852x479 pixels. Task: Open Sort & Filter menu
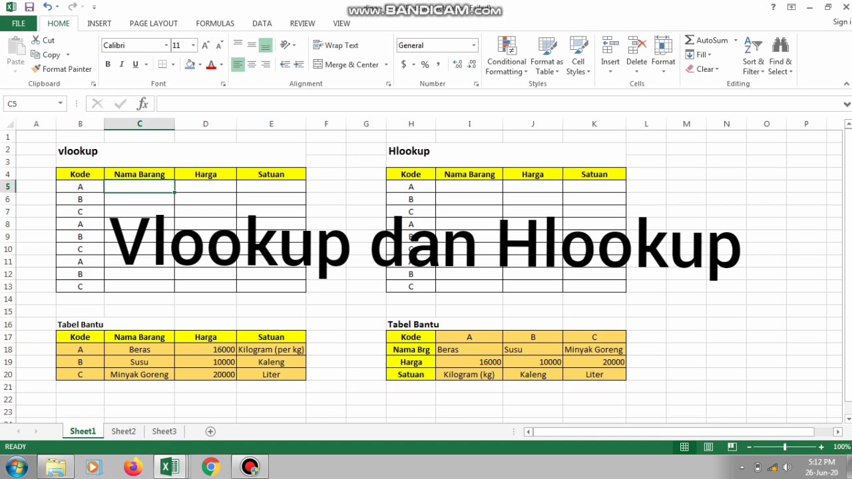click(x=753, y=56)
